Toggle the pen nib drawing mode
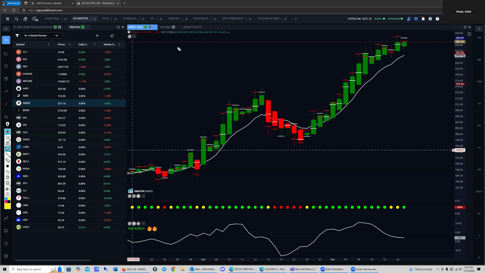The image size is (485, 273). pos(8,124)
